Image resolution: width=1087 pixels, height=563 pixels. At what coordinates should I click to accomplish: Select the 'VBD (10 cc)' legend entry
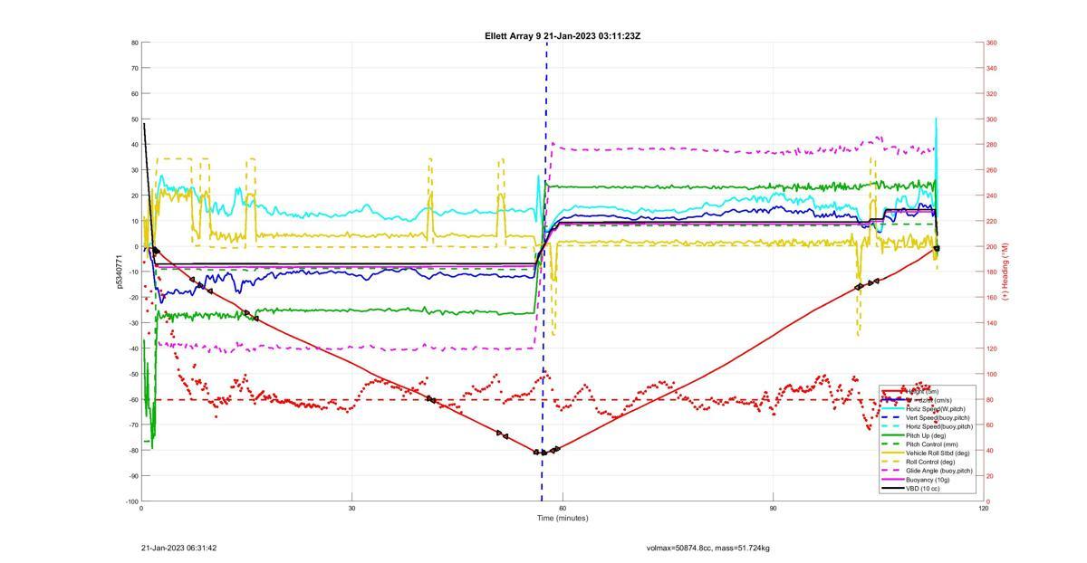click(923, 489)
